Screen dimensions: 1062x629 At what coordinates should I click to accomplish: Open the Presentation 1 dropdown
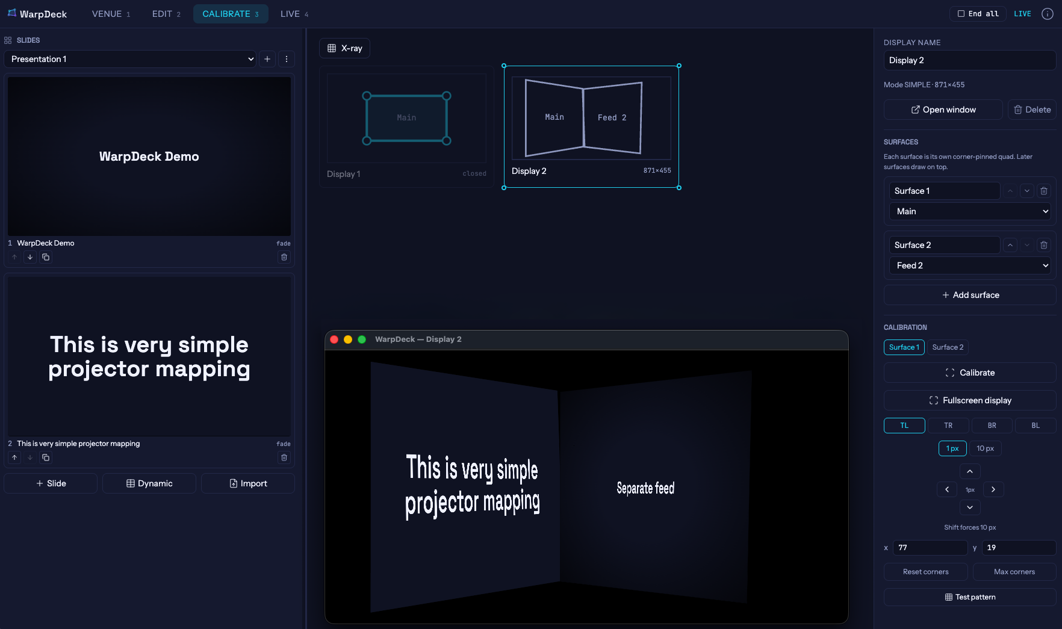[130, 59]
